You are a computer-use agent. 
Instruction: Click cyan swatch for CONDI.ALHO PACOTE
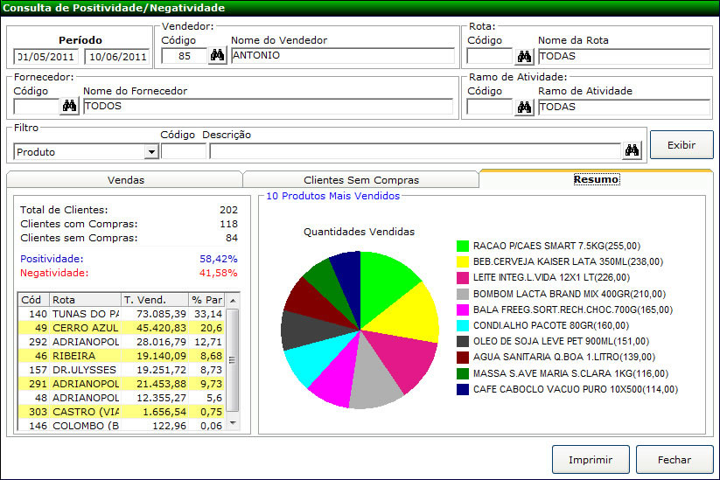[x=463, y=325]
